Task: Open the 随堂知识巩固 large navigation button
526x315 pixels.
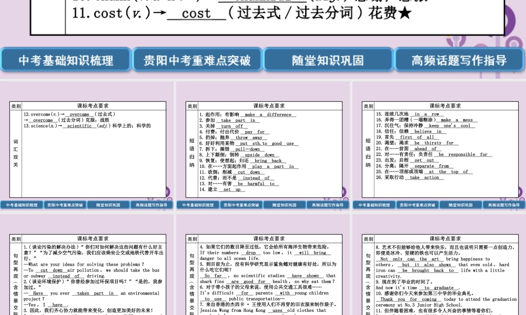Action: click(328, 60)
